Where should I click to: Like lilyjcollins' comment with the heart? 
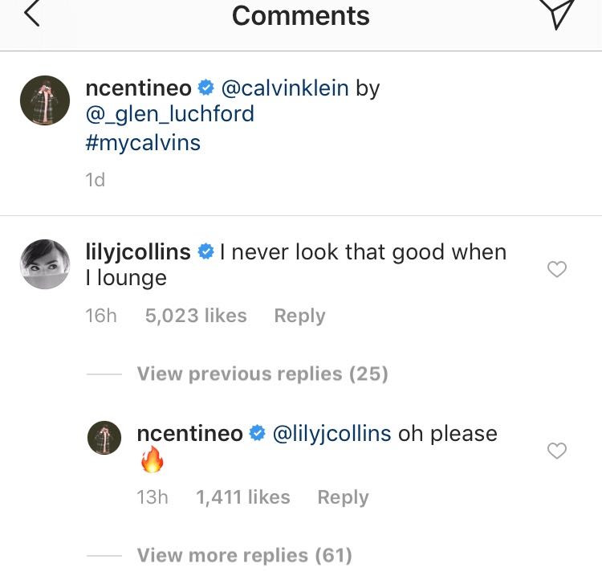click(556, 270)
